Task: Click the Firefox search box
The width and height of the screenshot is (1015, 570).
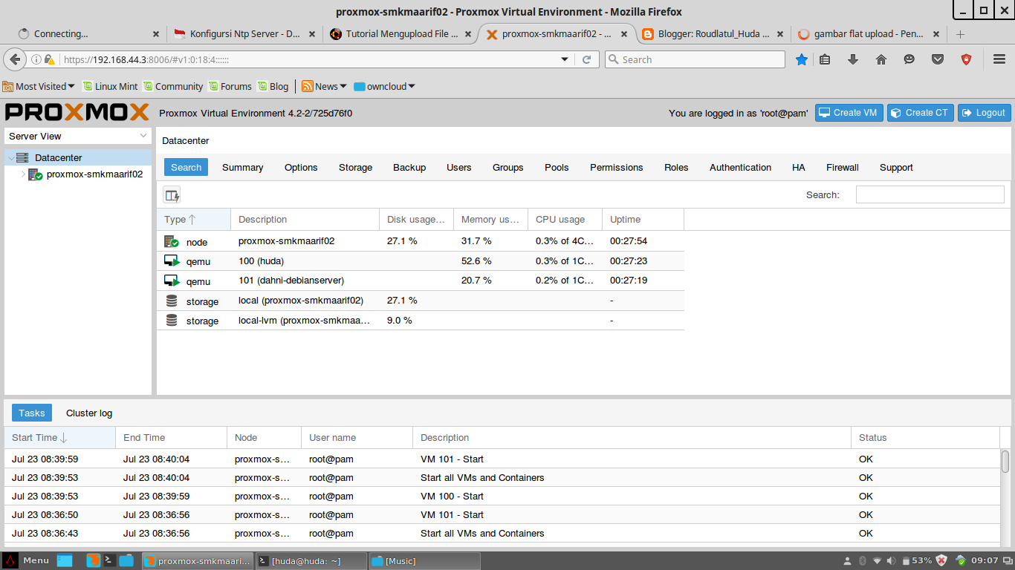Action: click(x=695, y=59)
